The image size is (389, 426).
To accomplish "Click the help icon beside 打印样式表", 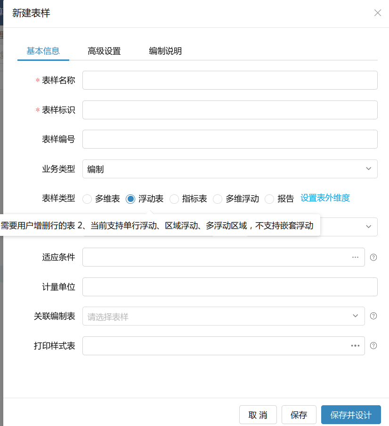I will (x=373, y=345).
